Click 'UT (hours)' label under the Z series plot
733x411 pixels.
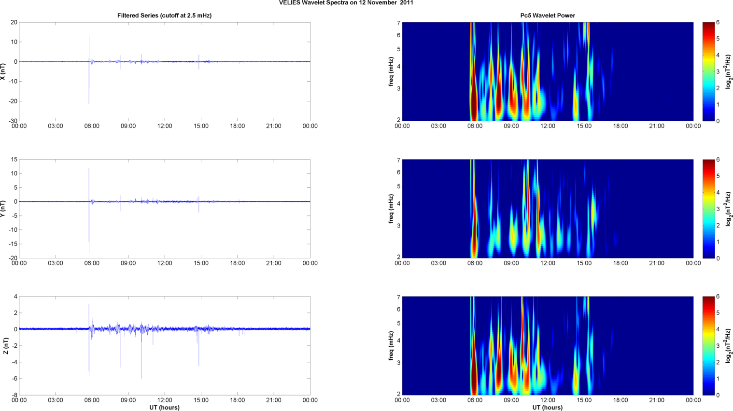[164, 408]
